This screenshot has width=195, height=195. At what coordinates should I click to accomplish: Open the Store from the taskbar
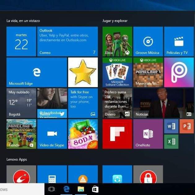tap(95, 189)
